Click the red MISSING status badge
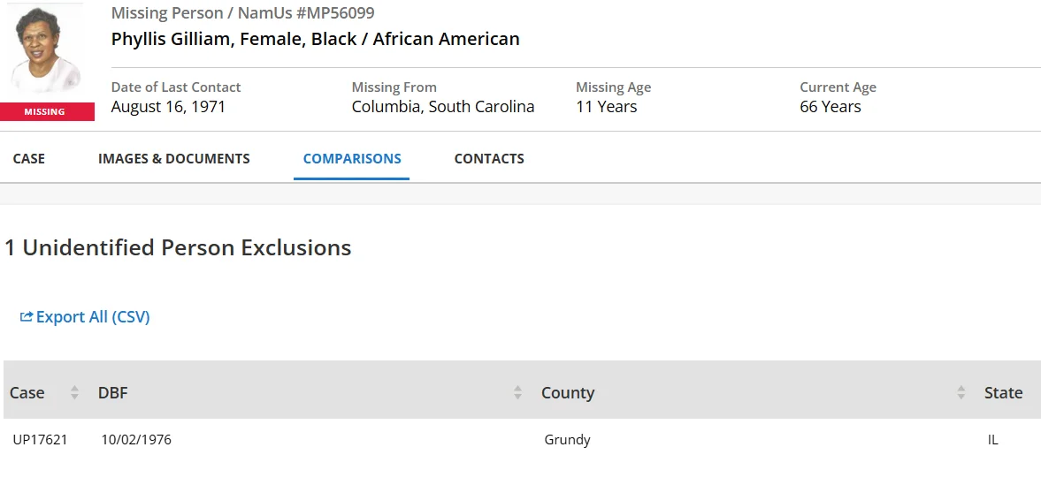This screenshot has height=485, width=1041. 46,112
